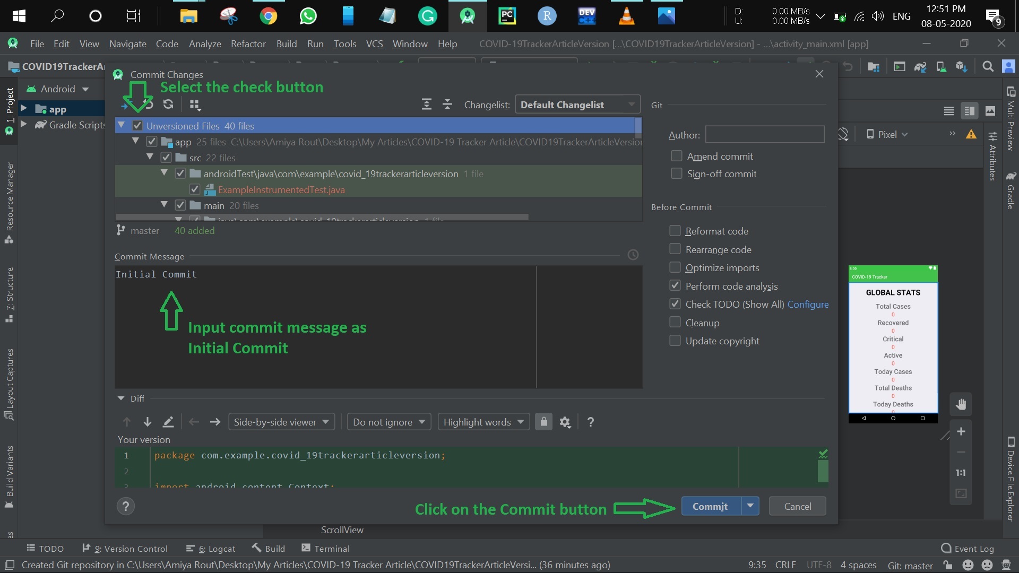The height and width of the screenshot is (573, 1019).
Task: Expand the Unversioned Files tree node
Action: (123, 125)
